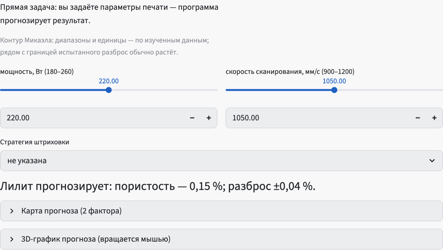Increase scan speed with plus button

click(434, 118)
